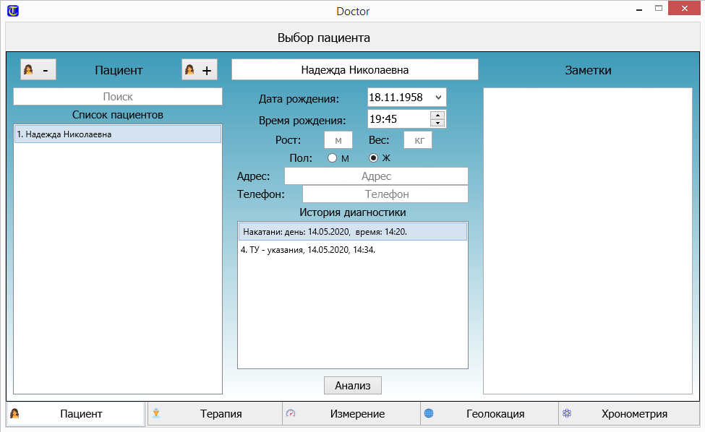Expand the birth date dropdown
The height and width of the screenshot is (432, 705).
pos(438,97)
